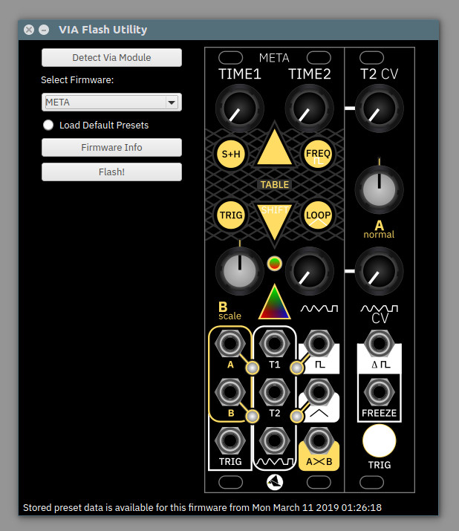Click the TIME2 knob
Viewport: 459px width, 531px height.
[x=309, y=108]
